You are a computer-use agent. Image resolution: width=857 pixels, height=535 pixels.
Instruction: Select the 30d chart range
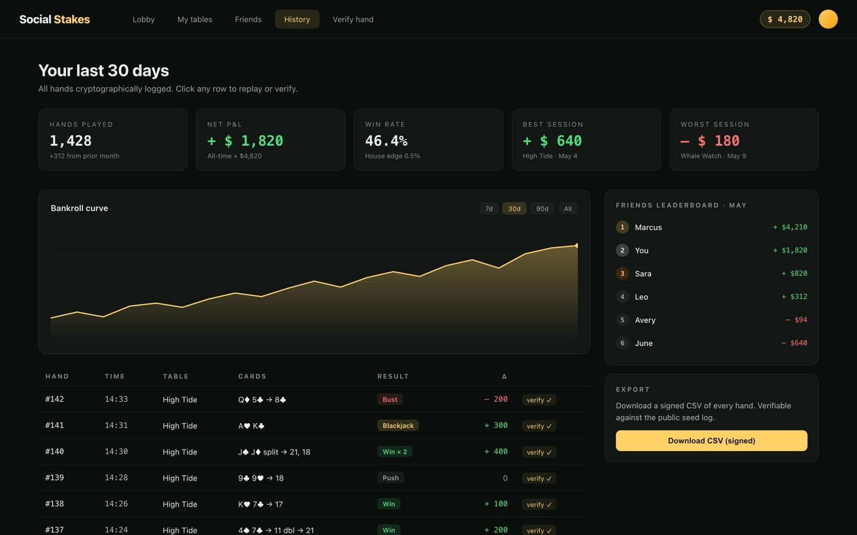(514, 209)
